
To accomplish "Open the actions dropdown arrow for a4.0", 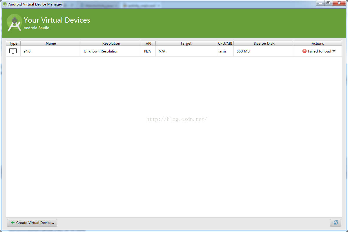I will [334, 51].
